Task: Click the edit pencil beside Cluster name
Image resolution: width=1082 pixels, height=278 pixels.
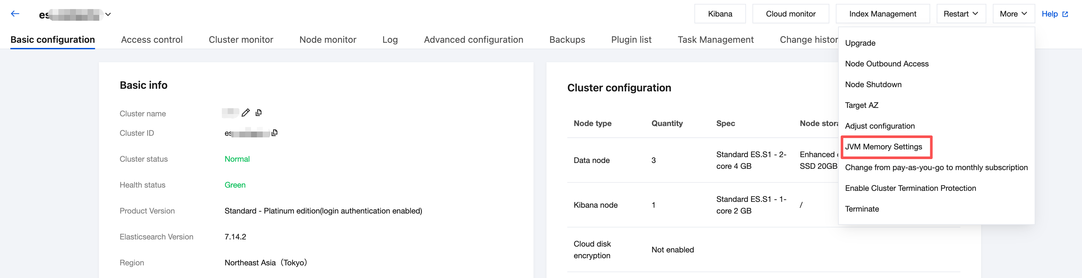Action: pyautogui.click(x=246, y=113)
